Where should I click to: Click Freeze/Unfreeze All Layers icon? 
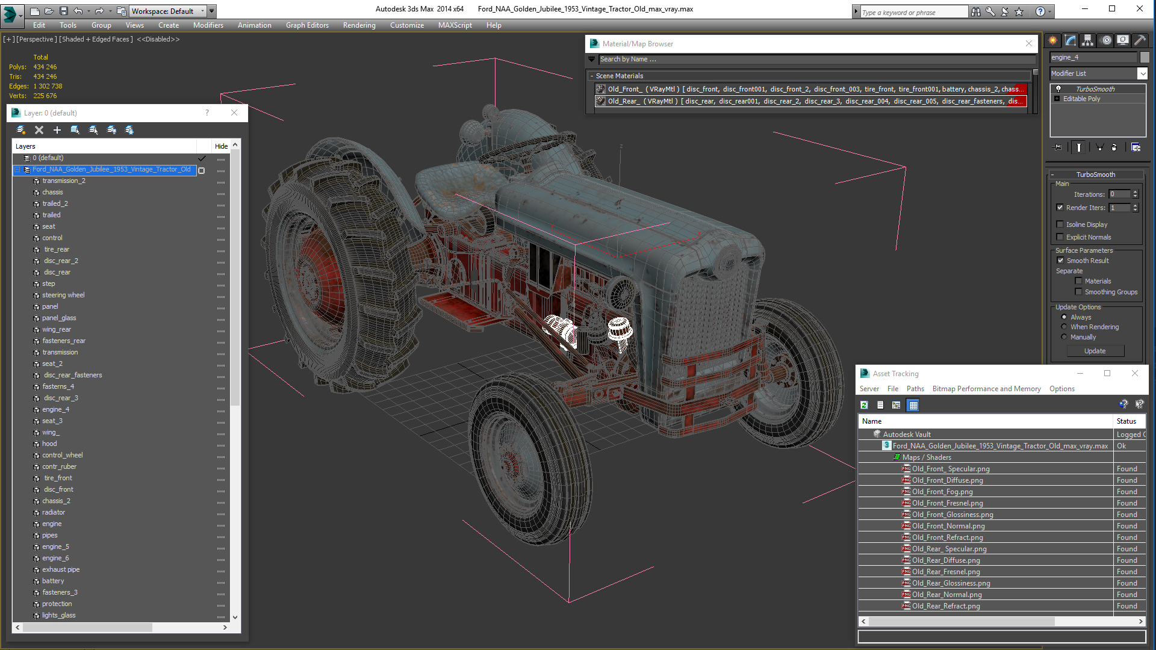click(x=129, y=130)
